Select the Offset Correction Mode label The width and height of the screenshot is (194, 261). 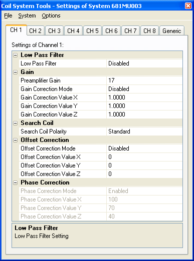pyautogui.click(x=48, y=148)
